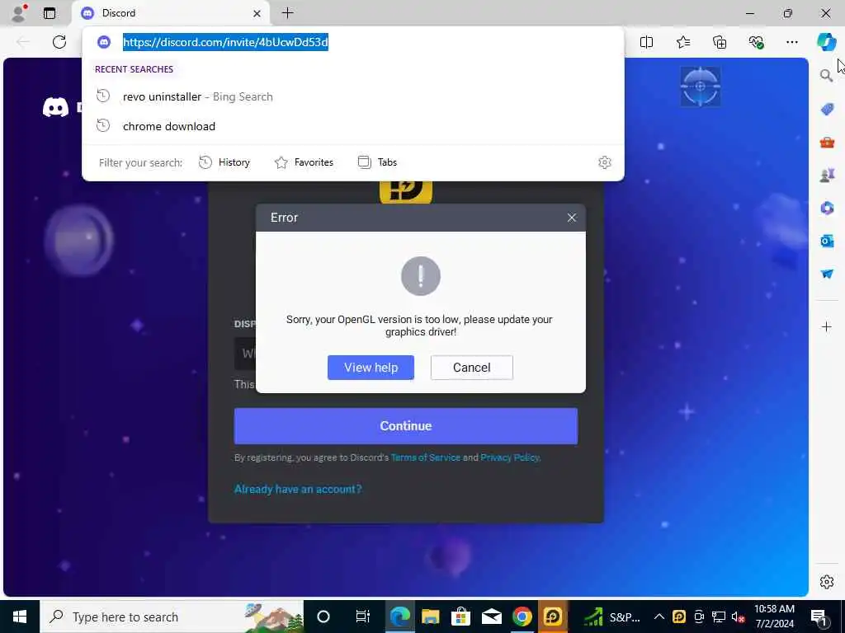Click the sidebar Search icon
The height and width of the screenshot is (633, 845).
[x=826, y=75]
